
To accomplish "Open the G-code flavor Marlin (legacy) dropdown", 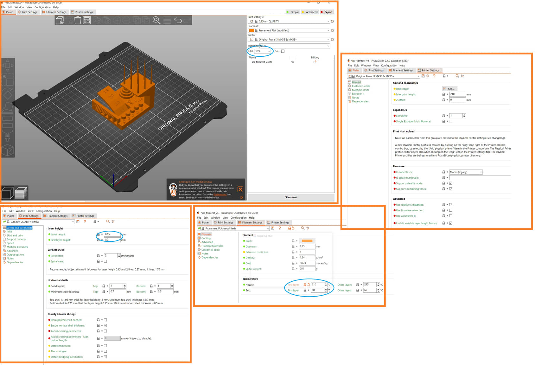I will 466,172.
